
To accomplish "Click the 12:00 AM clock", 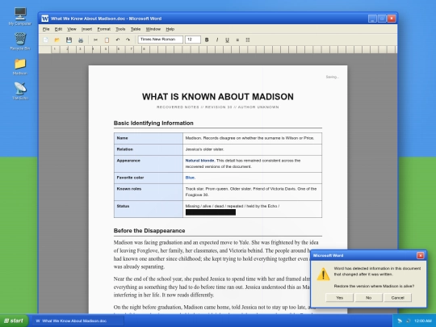I will (422, 321).
